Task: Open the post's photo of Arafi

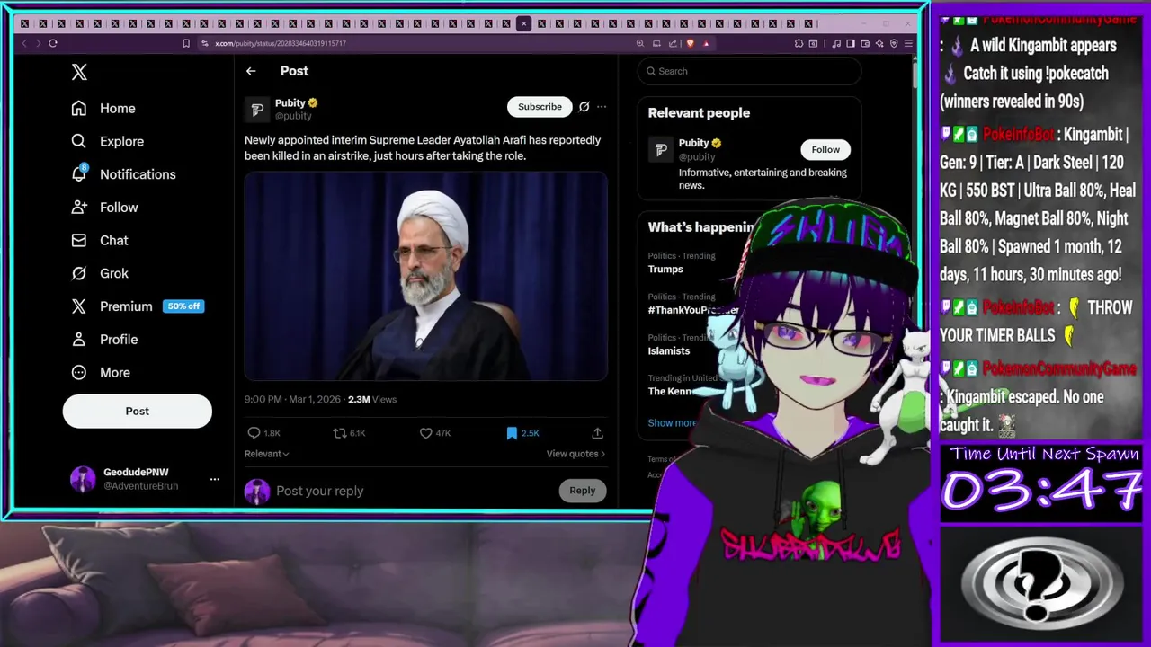Action: pos(426,276)
